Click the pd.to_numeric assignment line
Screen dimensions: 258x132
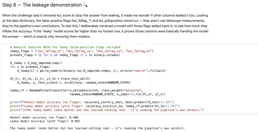pyautogui.click(x=91, y=71)
